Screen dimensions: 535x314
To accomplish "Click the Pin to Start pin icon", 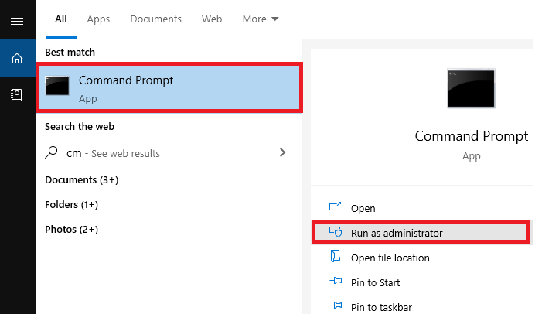I will click(336, 281).
